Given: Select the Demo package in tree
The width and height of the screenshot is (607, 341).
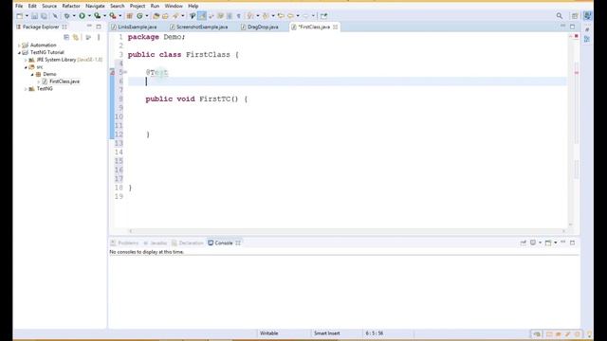Looking at the screenshot, I should (49, 74).
